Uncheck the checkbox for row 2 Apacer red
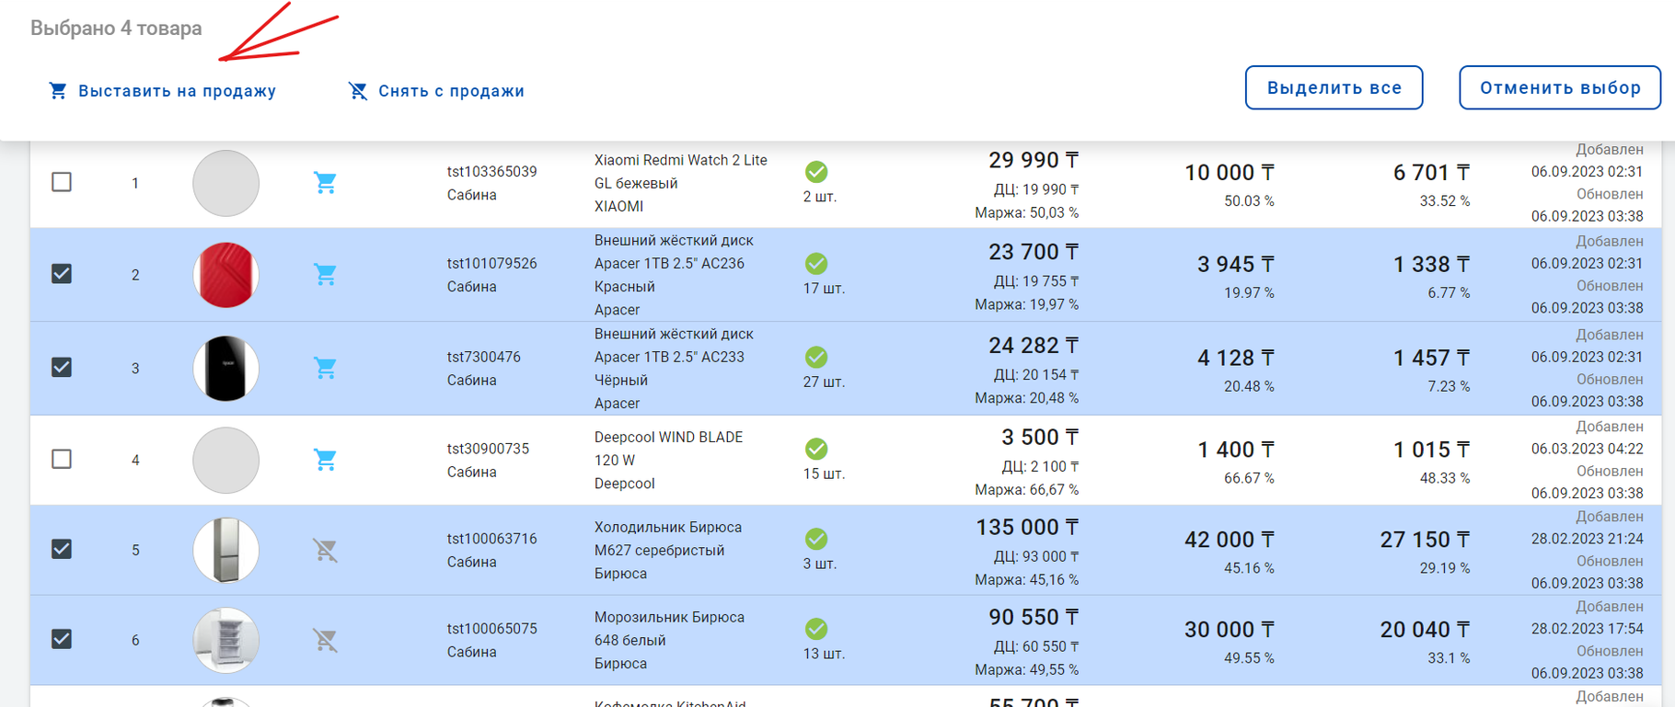1675x707 pixels. coord(62,274)
